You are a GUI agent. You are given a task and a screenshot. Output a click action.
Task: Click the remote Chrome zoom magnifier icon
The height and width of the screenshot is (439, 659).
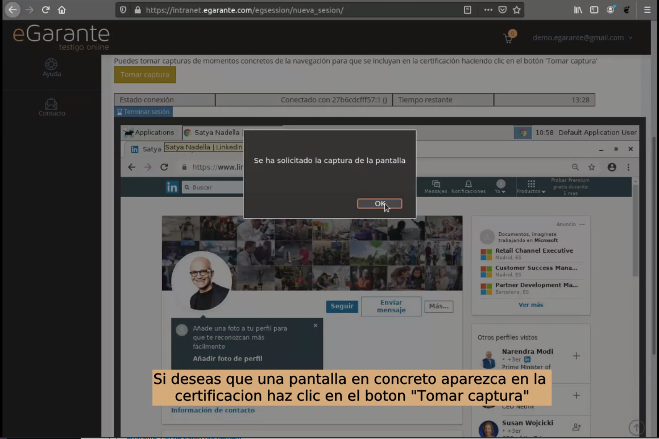coord(575,167)
